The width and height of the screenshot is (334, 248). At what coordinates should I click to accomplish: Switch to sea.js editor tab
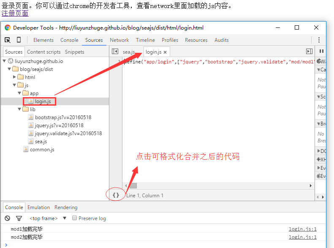(129, 52)
